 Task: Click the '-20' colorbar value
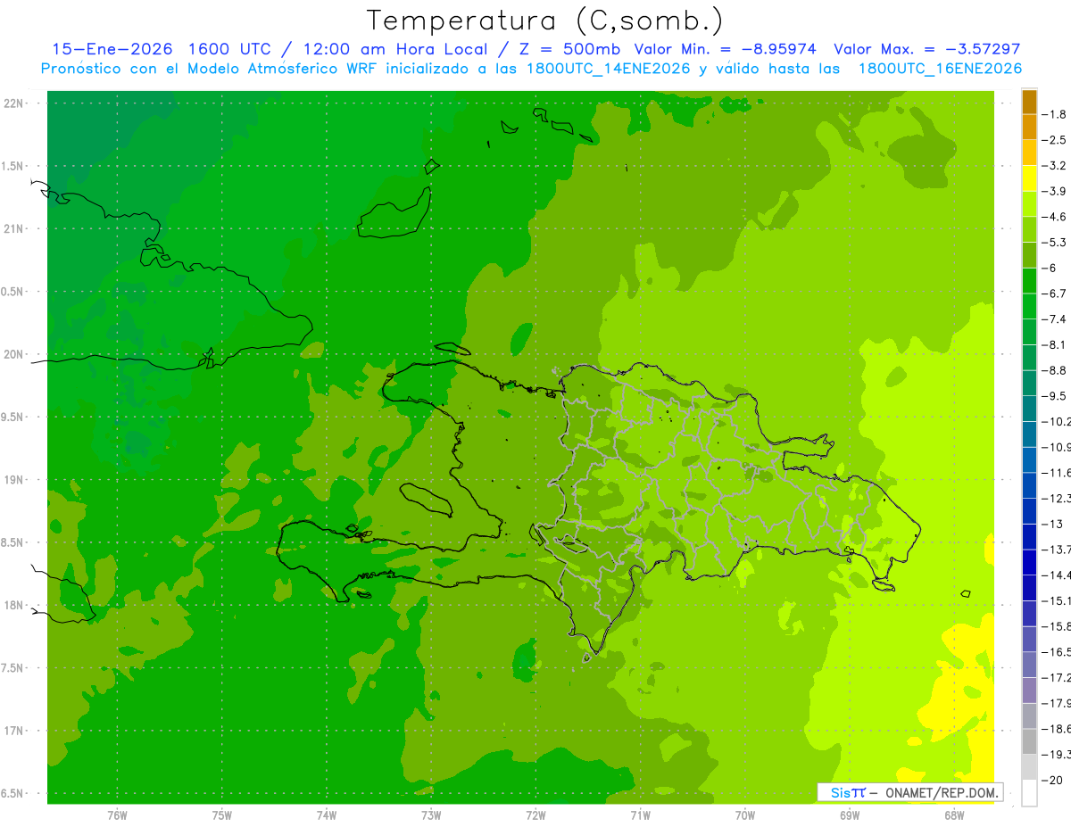1052,780
